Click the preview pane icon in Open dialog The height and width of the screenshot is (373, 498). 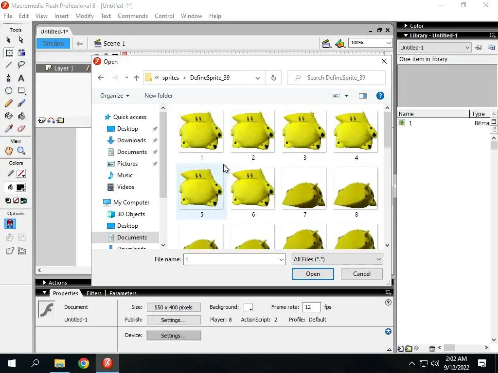(363, 96)
